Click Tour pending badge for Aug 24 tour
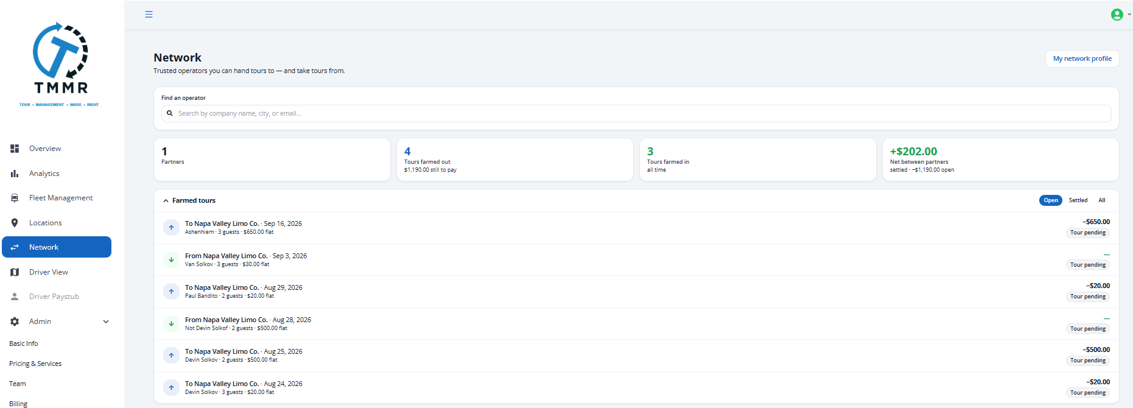The width and height of the screenshot is (1133, 408). 1087,393
